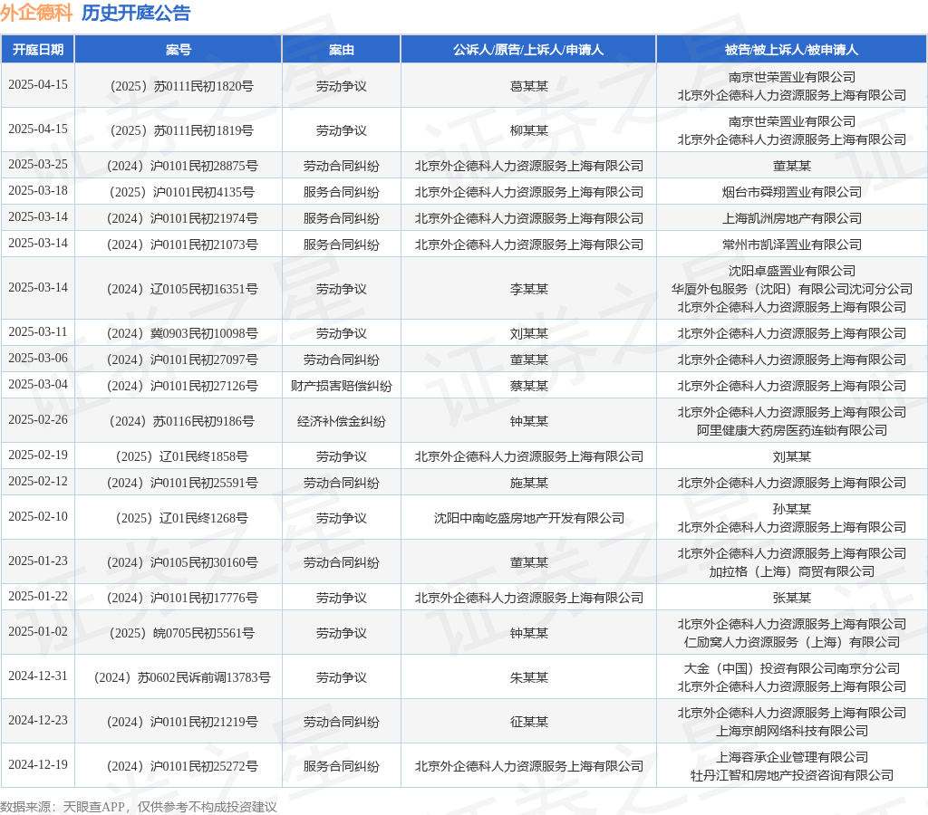
Task: Select case number （2024）沪0101民初21974号
Action: click(x=179, y=219)
